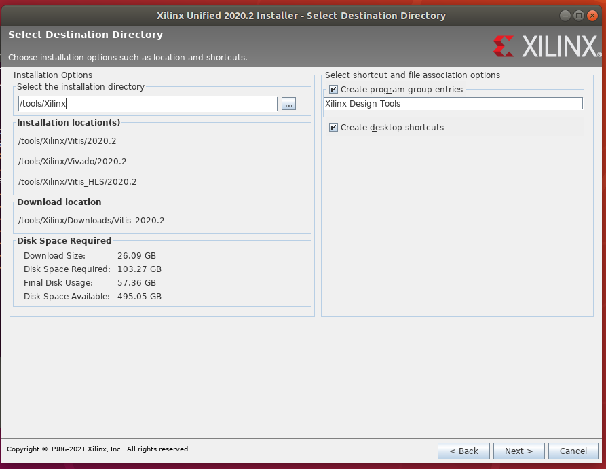Click the /tools/Xilinx installation directory field
This screenshot has height=469, width=606.
[x=147, y=104]
